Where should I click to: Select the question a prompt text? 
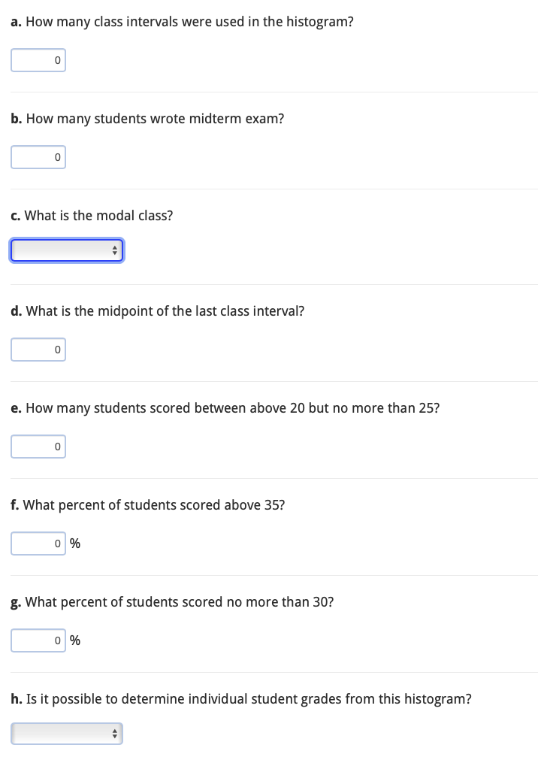tap(181, 22)
